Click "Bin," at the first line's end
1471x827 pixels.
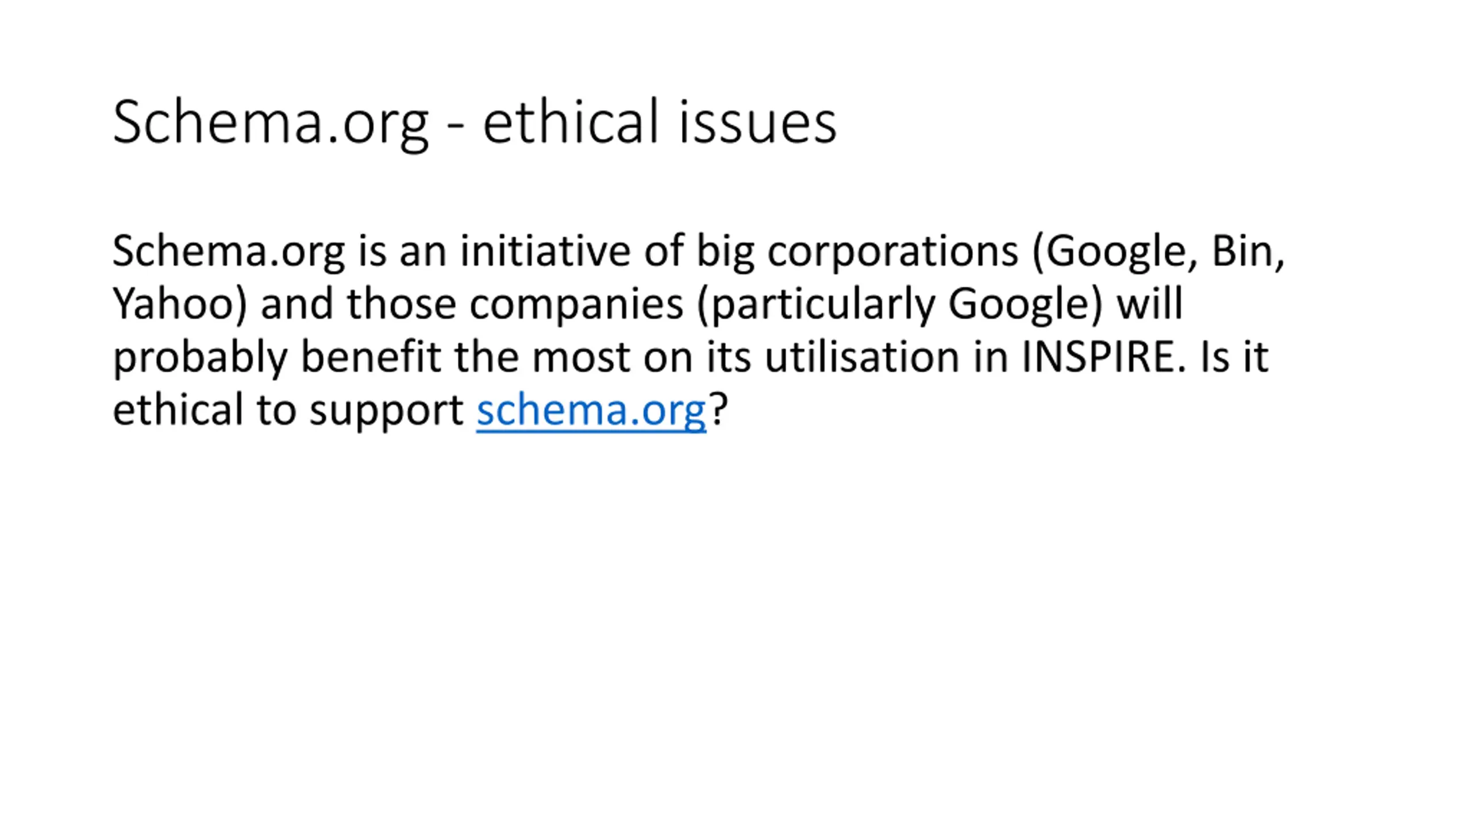(x=1247, y=252)
